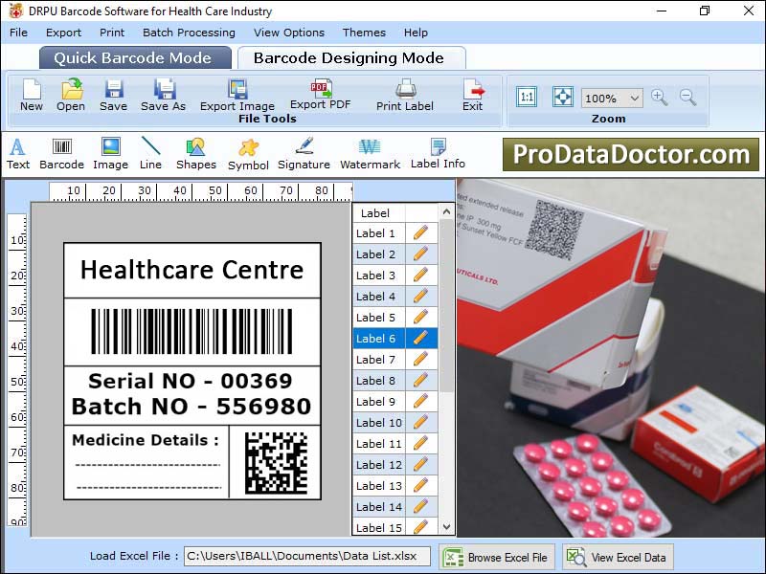Click the View Excel Data button
The height and width of the screenshot is (574, 766).
(x=617, y=557)
